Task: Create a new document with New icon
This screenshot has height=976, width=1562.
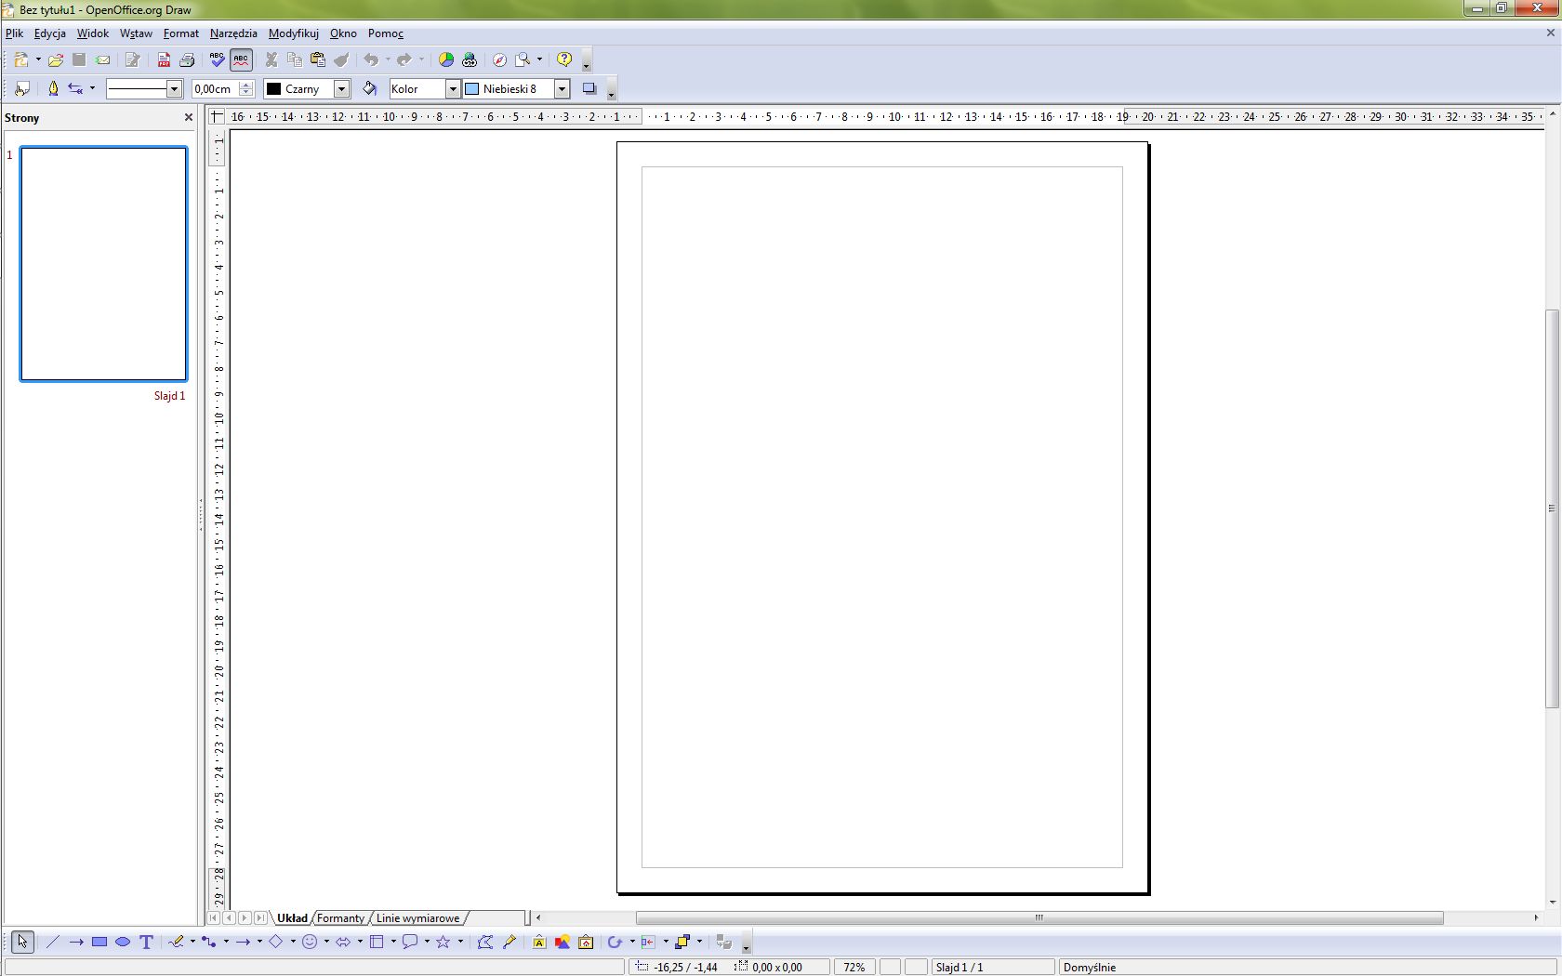Action: coord(20,59)
